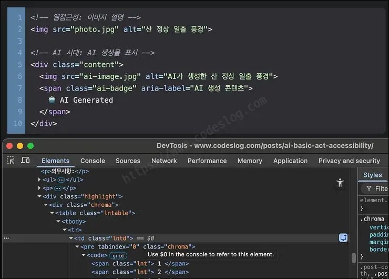389x279 pixels.
Task: Open the Privacy and security tab
Action: coord(349,161)
